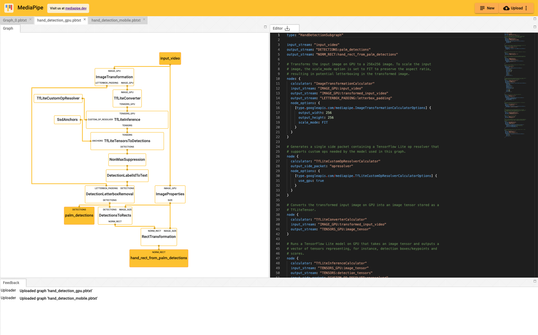Click the overflow menu icon top-right
This screenshot has height=335, width=538.
(x=529, y=8)
